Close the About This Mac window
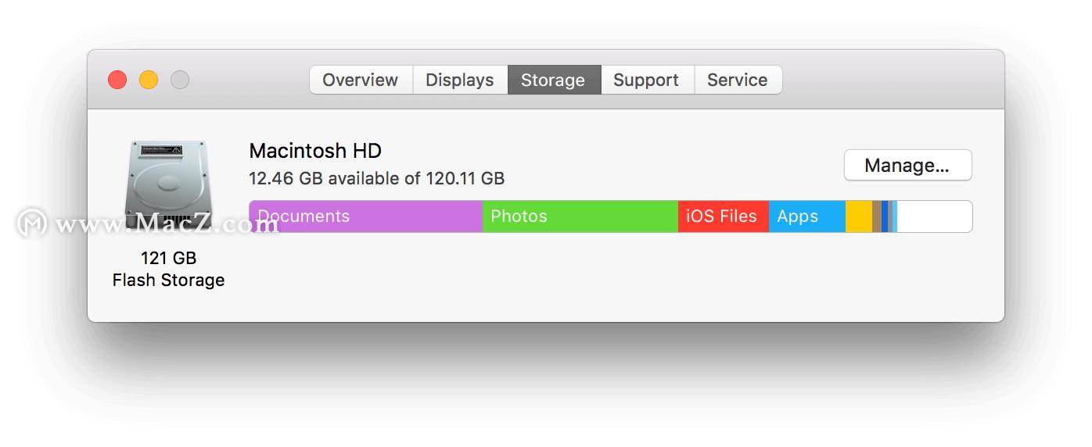The width and height of the screenshot is (1092, 447). pyautogui.click(x=117, y=80)
